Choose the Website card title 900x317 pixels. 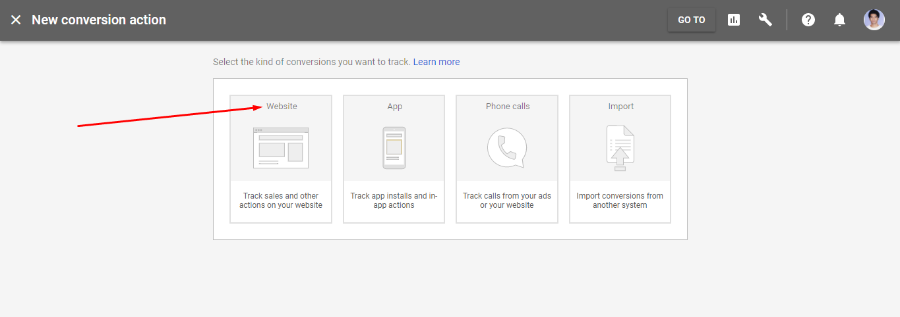pyautogui.click(x=282, y=106)
